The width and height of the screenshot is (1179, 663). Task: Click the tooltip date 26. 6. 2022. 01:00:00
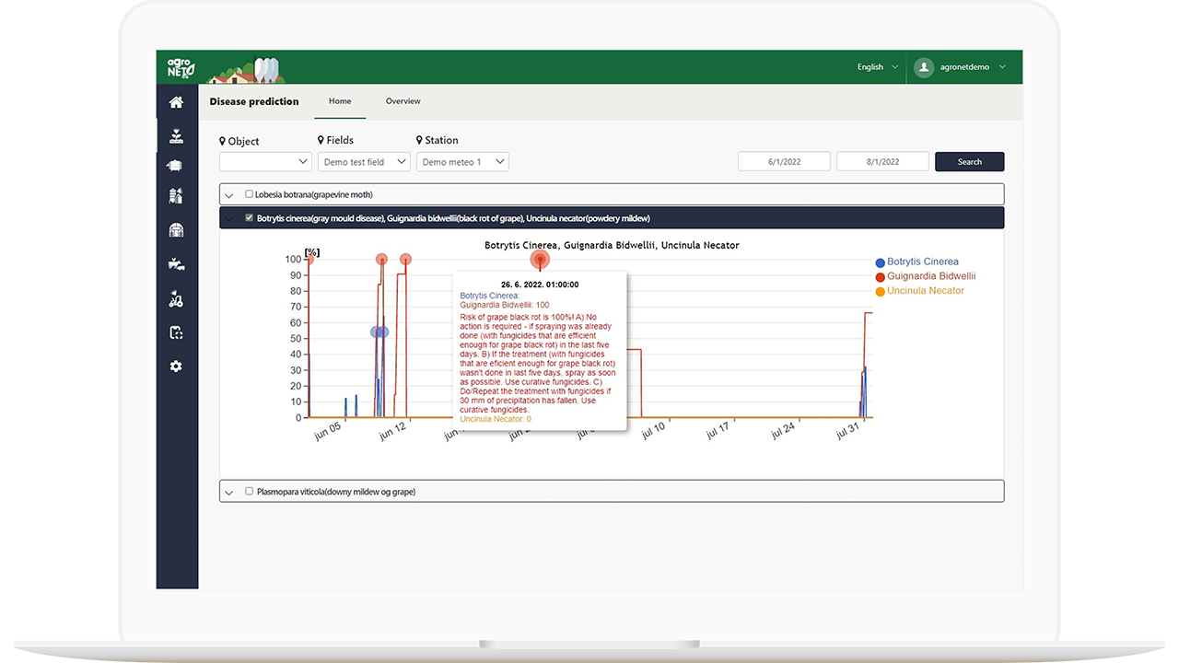[540, 285]
